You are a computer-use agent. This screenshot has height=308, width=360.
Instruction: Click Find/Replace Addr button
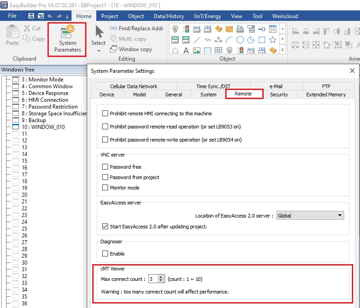click(137, 28)
